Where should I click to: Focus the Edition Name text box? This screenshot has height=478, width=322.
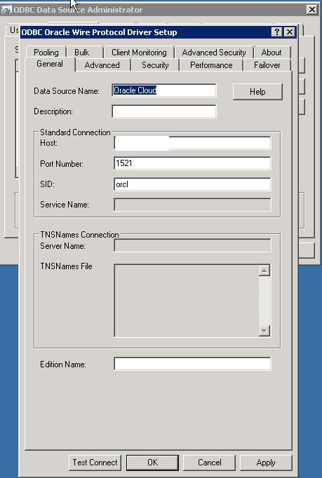[x=192, y=364]
